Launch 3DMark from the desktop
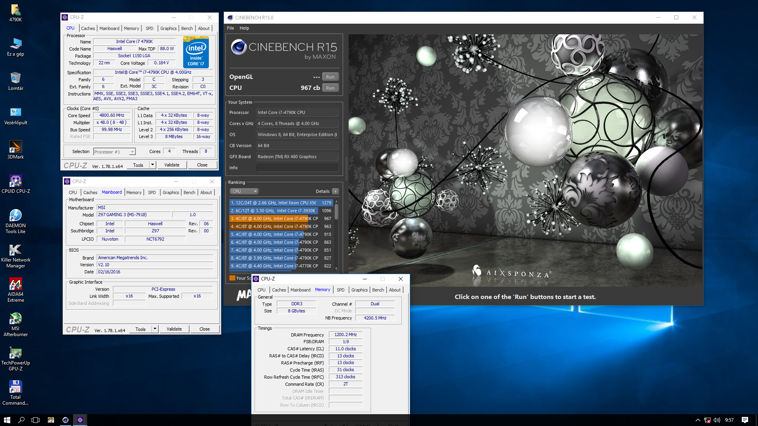 15,150
